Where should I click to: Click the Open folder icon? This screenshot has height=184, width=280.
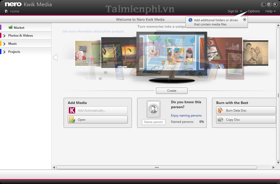click(x=72, y=119)
